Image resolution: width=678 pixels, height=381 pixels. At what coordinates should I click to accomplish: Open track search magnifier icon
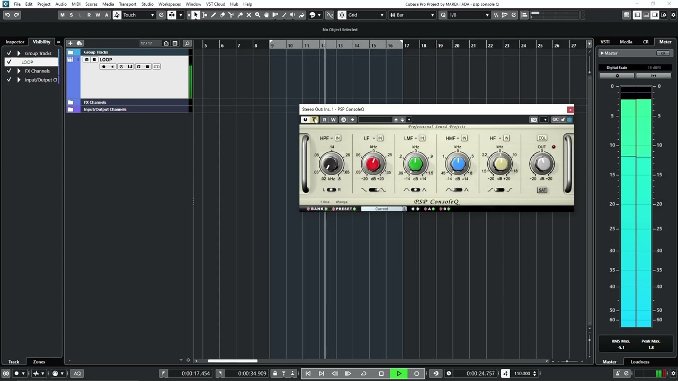[x=187, y=43]
